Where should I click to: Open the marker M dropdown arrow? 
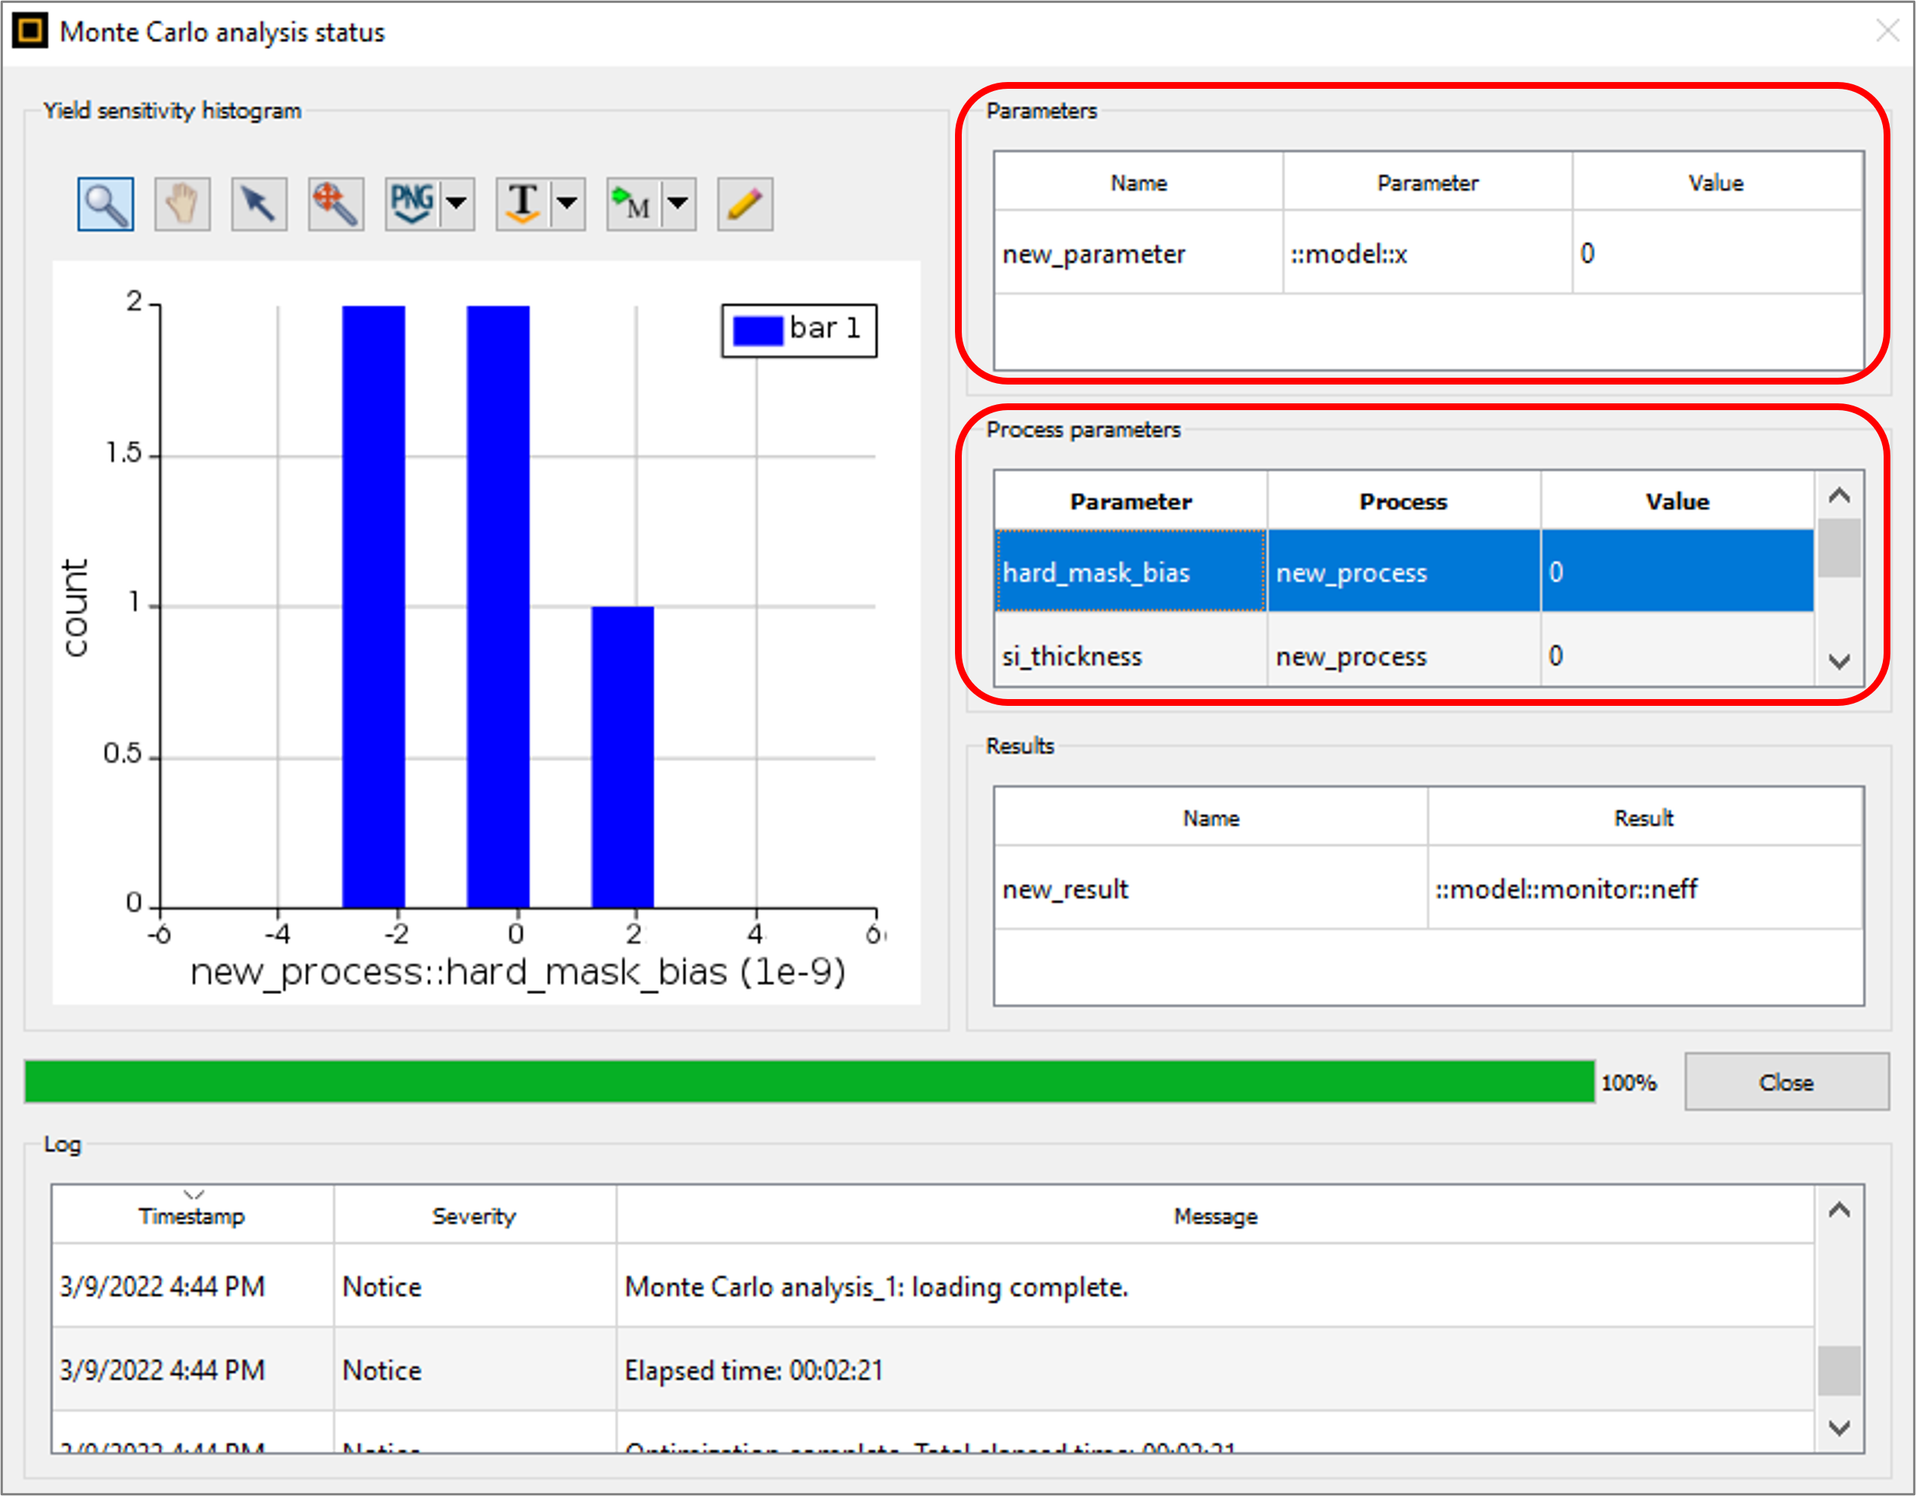pos(678,205)
